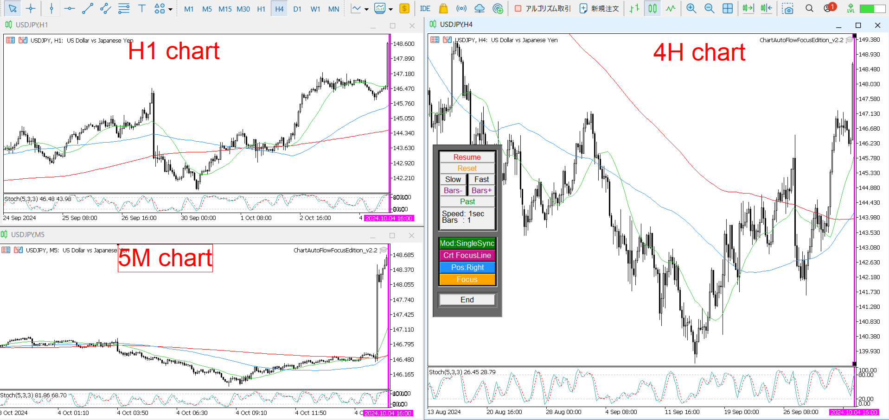Click the tile windows grid icon
The image size is (889, 420).
tap(727, 8)
